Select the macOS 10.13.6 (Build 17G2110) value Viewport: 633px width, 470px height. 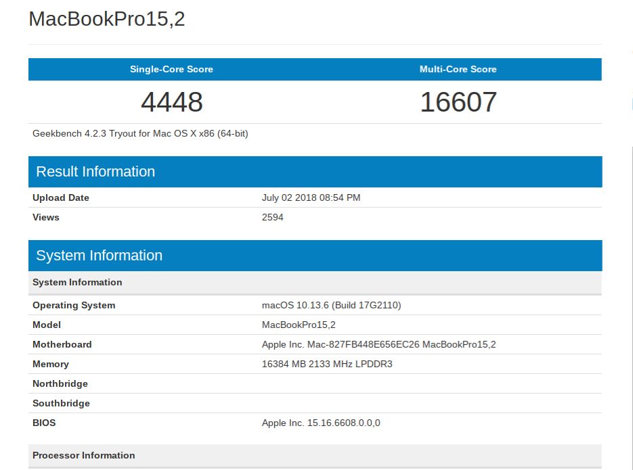tap(332, 306)
